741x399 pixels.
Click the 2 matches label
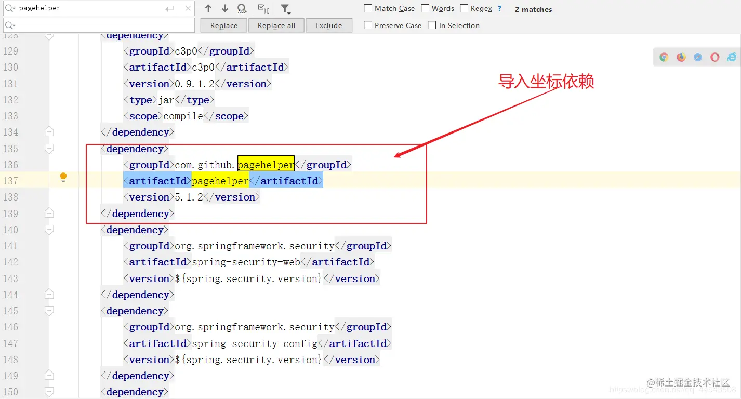[x=533, y=9]
